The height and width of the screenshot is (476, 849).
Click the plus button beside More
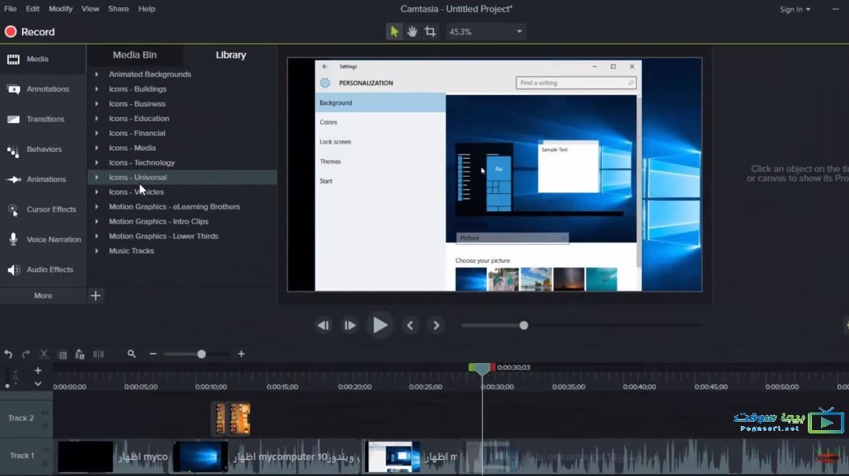[96, 295]
